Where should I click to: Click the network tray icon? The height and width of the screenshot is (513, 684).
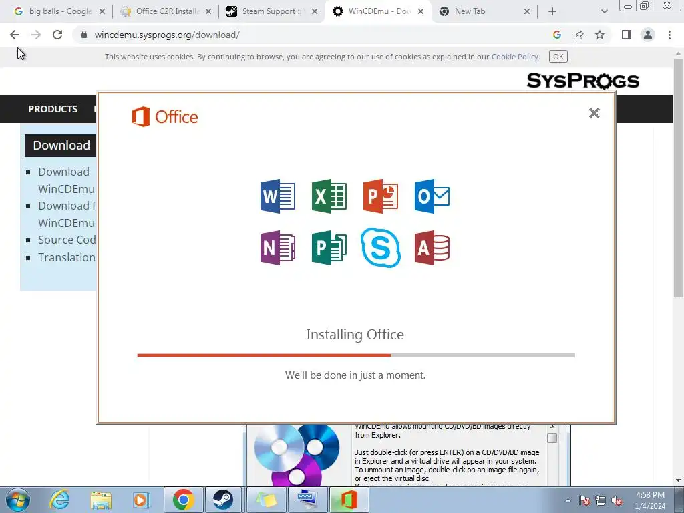[x=601, y=501]
